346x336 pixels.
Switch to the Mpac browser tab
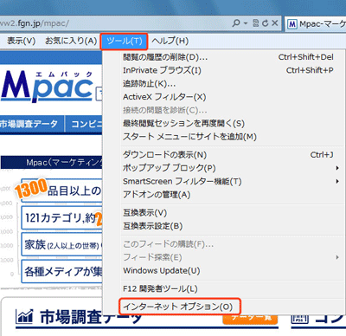pyautogui.click(x=316, y=23)
